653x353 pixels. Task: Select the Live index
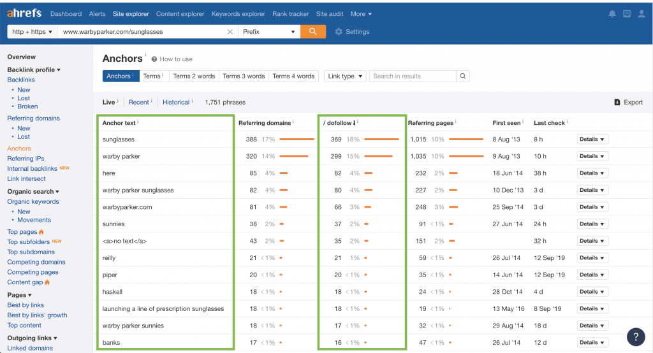point(108,102)
